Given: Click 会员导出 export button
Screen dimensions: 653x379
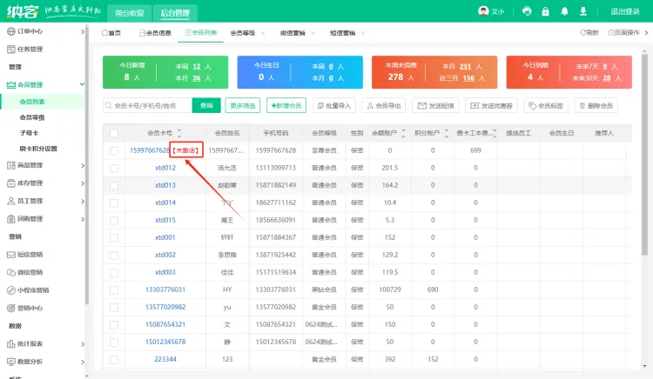Looking at the screenshot, I should (384, 105).
